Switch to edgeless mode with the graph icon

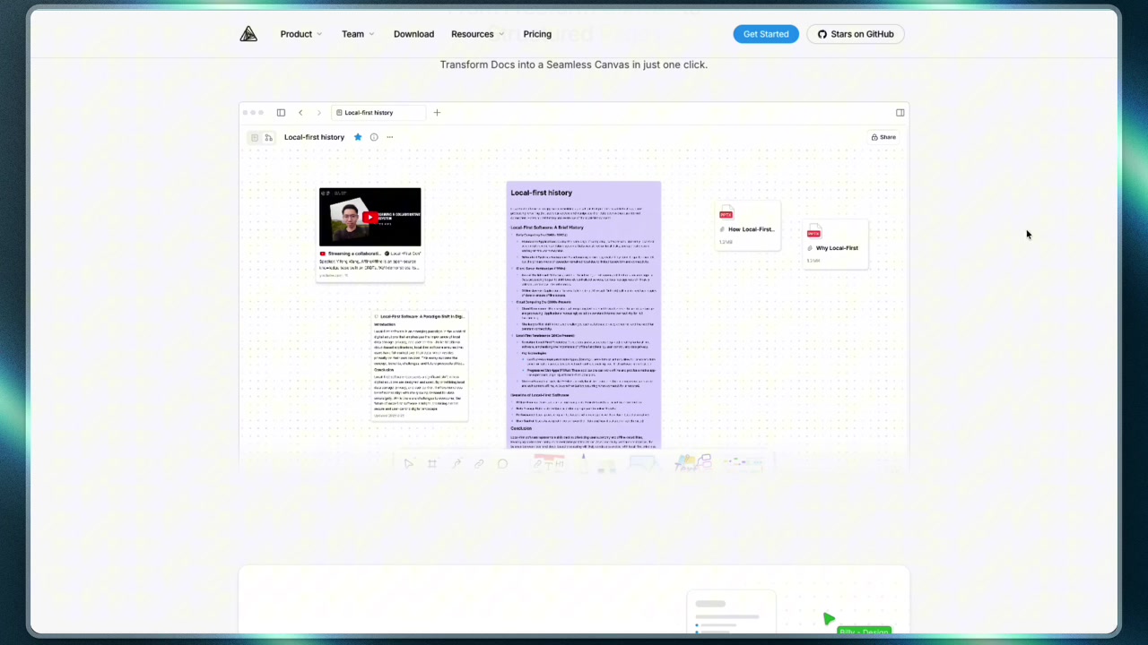[x=268, y=136]
